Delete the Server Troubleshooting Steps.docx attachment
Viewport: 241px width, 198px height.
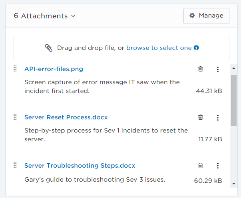200,165
